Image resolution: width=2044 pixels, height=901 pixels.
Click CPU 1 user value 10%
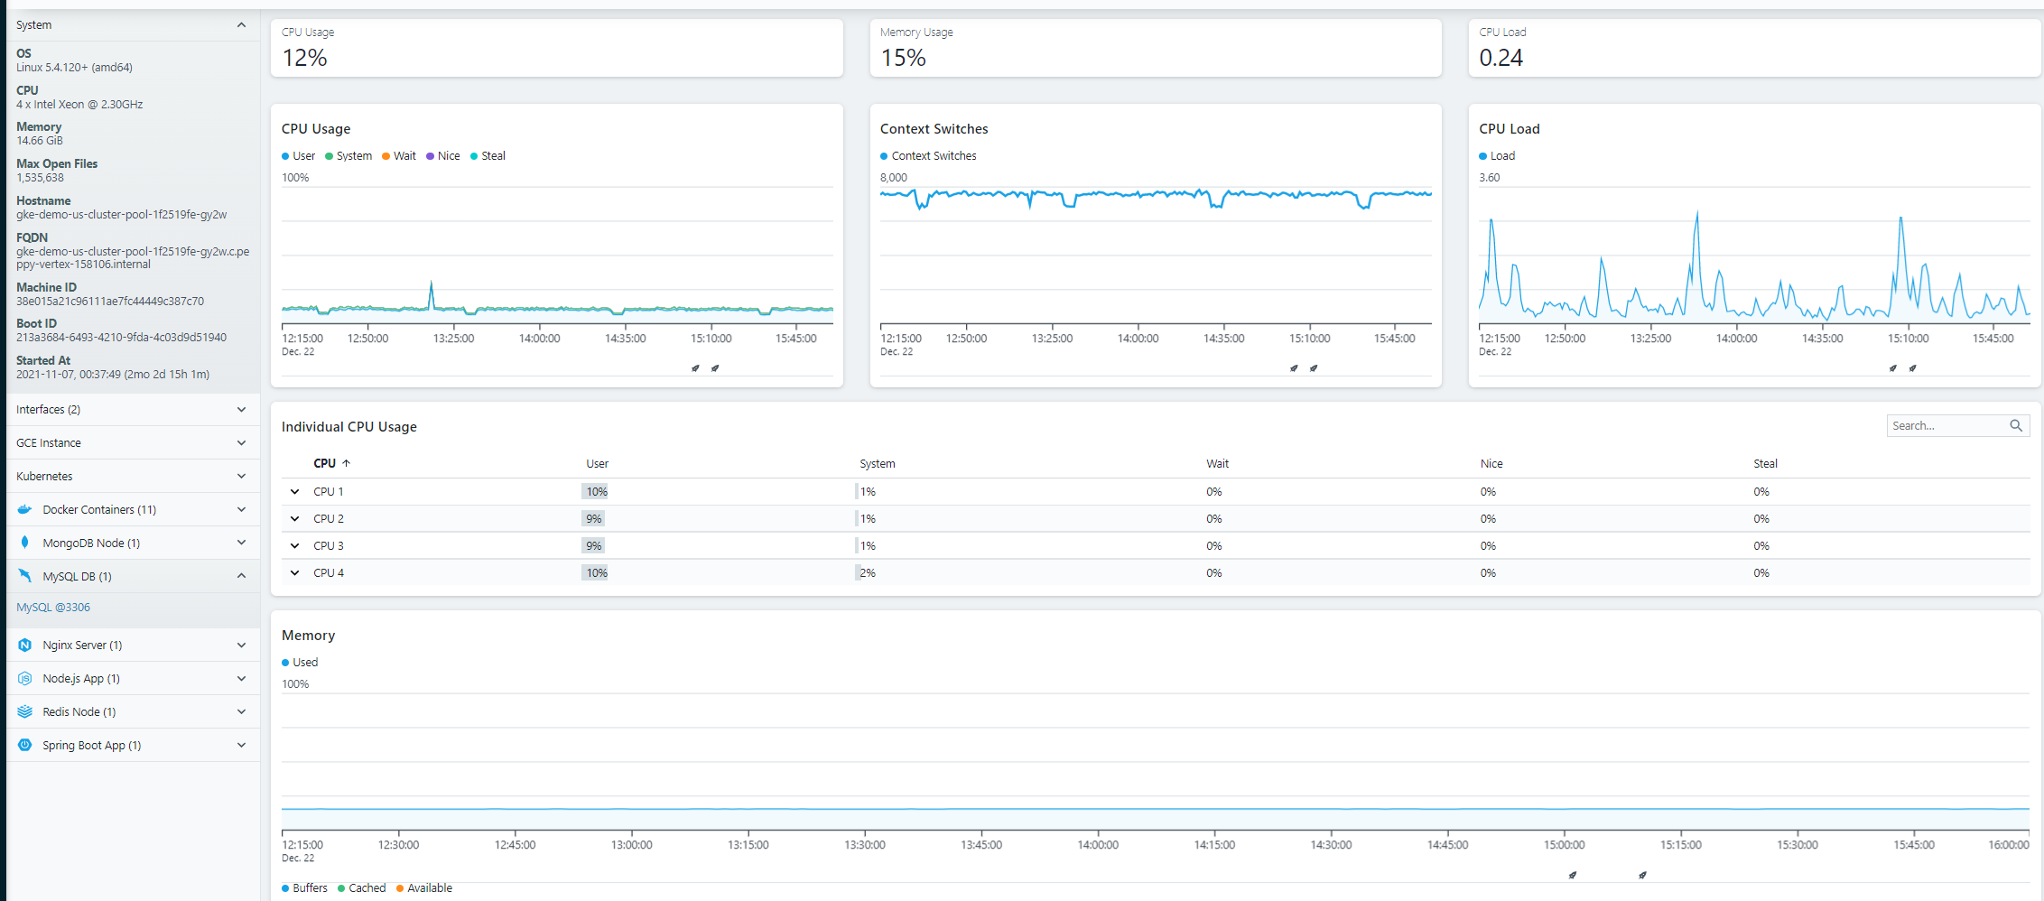(x=597, y=492)
